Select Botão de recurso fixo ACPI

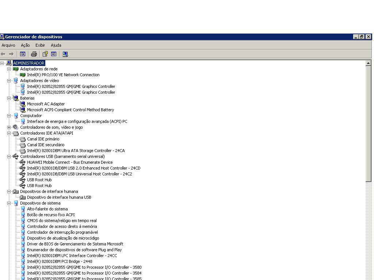tap(51, 215)
